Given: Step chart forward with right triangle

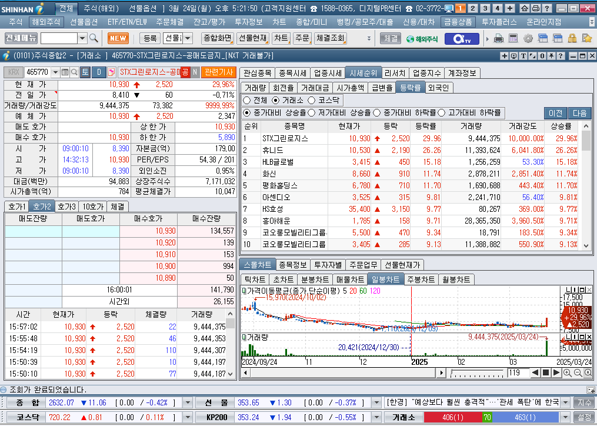Looking at the screenshot, I should (556, 372).
